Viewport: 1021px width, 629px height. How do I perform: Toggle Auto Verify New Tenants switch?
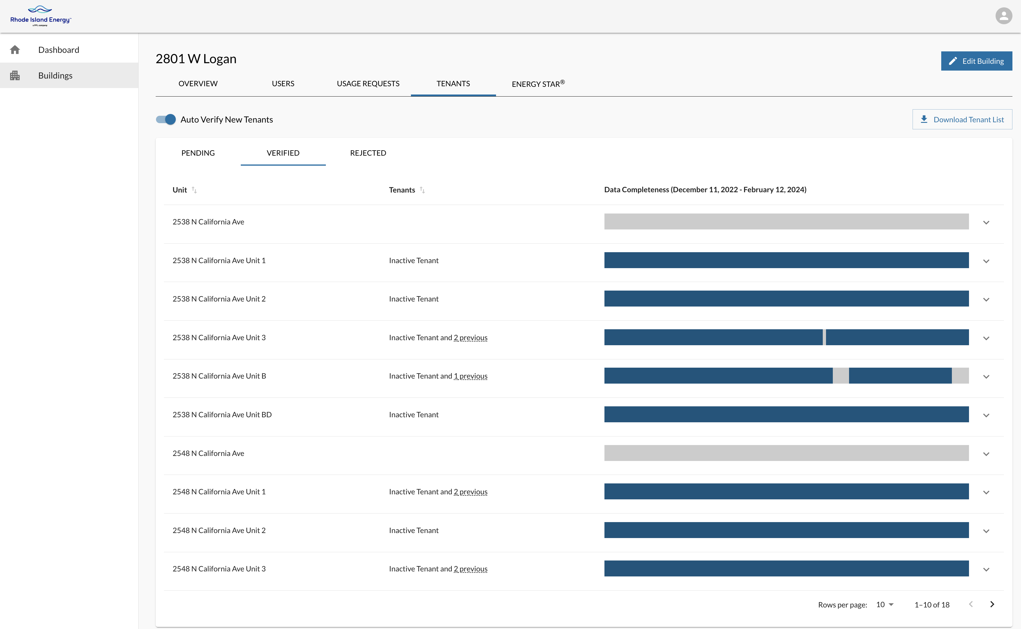[166, 119]
